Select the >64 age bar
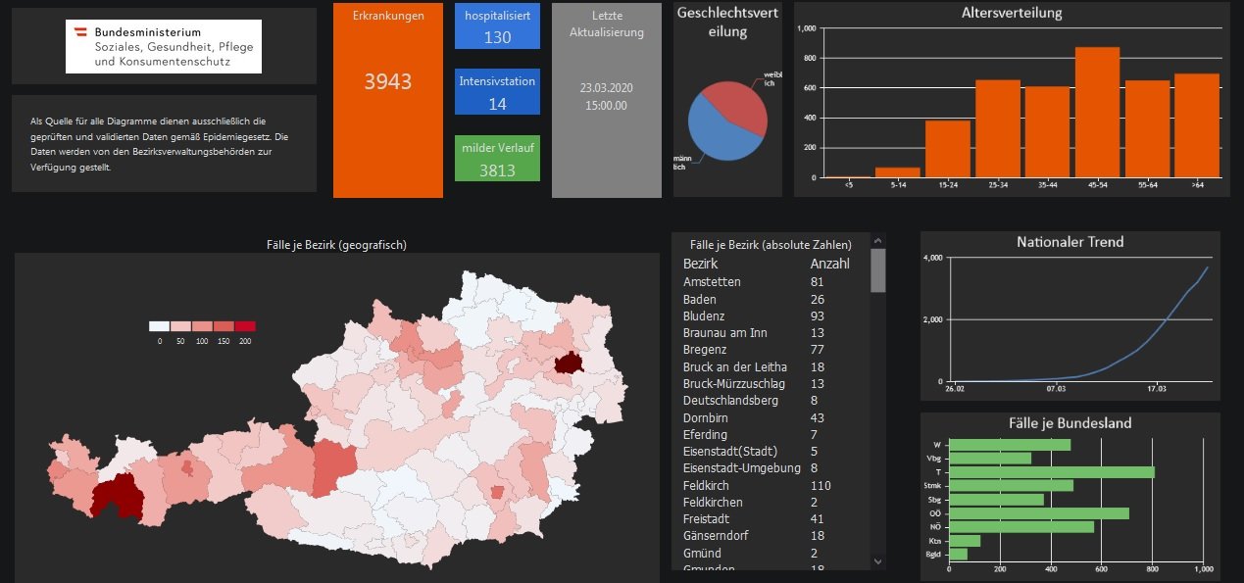1244x583 pixels. pos(1197,125)
